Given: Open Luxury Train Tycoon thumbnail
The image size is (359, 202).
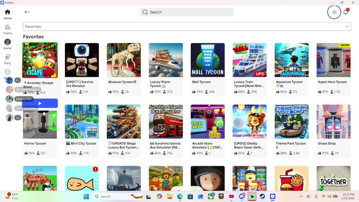Looking at the screenshot, I should [250, 60].
